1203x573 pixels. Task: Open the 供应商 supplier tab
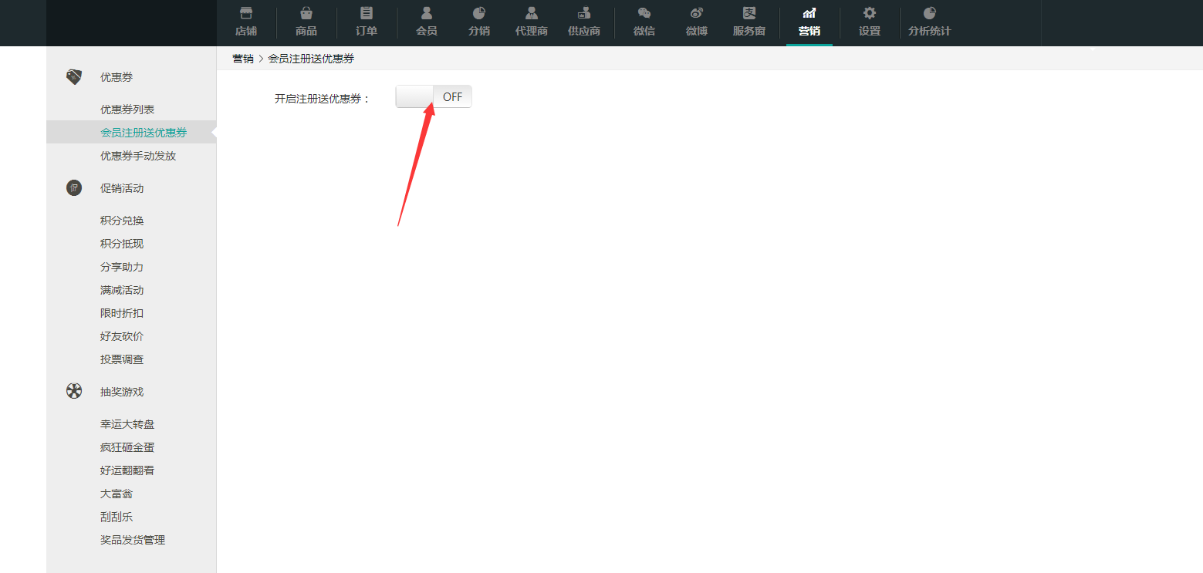click(584, 22)
